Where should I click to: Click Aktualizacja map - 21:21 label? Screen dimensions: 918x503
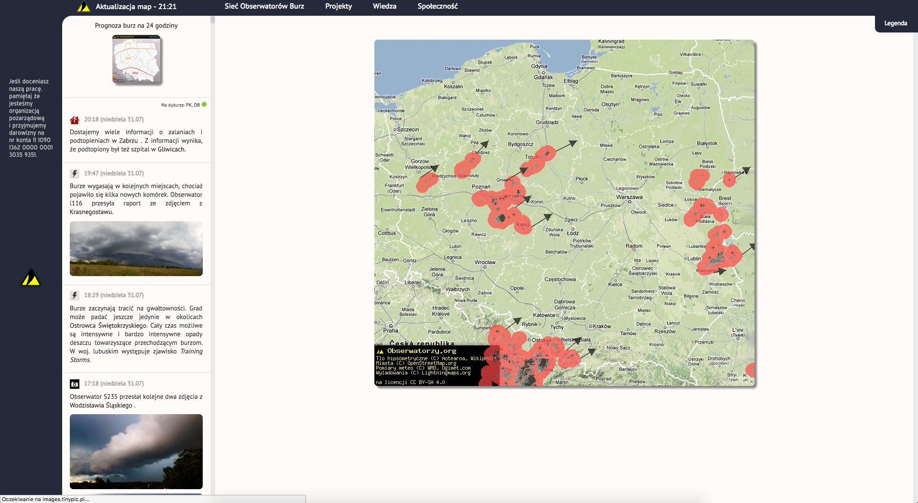[x=136, y=7]
